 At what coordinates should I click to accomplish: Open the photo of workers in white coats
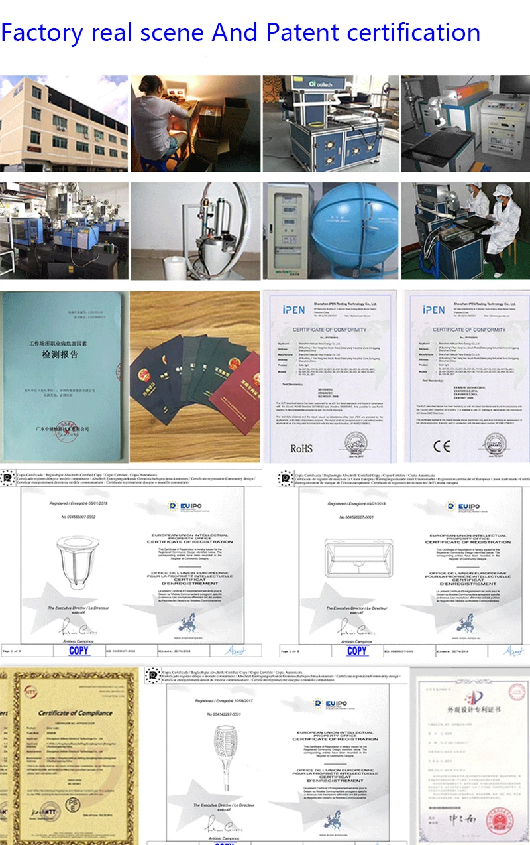pos(465,231)
